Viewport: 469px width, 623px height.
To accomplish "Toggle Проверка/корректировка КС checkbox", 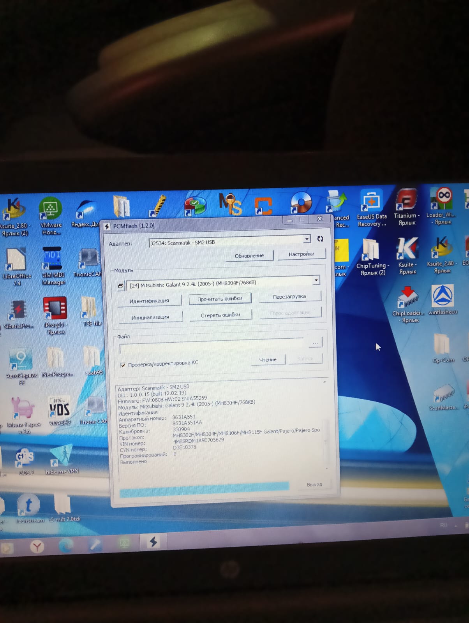I will (123, 365).
